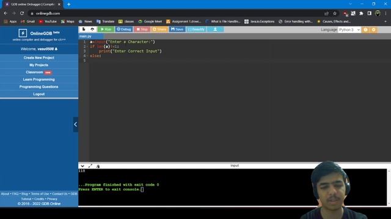Reload the page with the refresh icon

click(x=22, y=13)
